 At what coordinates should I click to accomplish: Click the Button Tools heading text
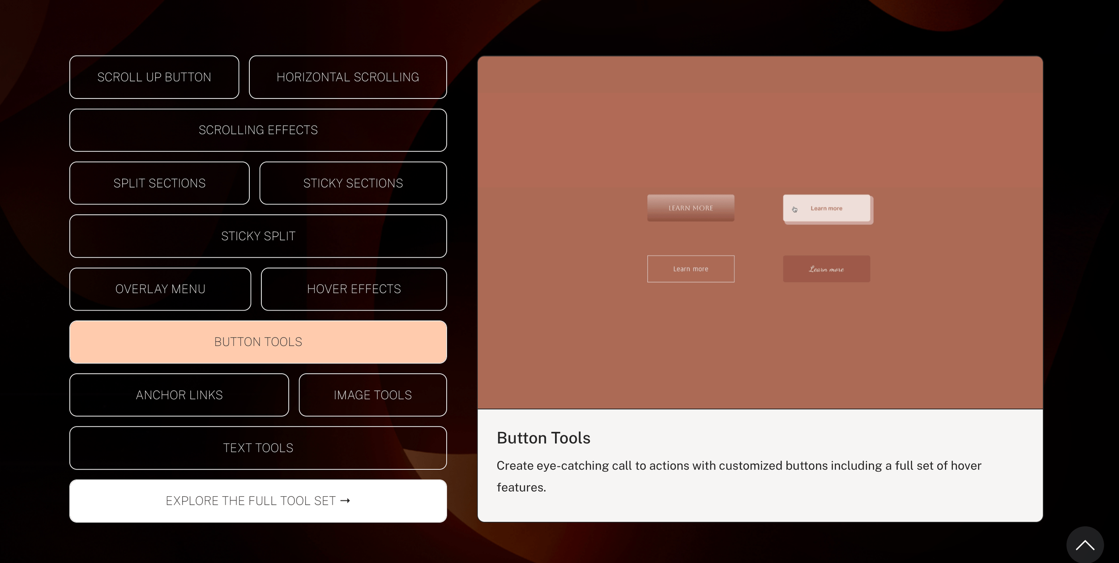point(543,438)
